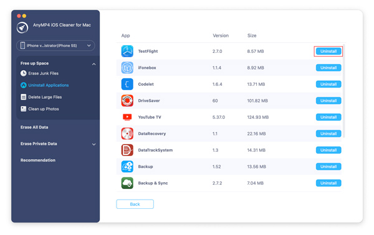This screenshot has height=235, width=374.
Task: Click the iFonebox app name
Action: coord(147,68)
